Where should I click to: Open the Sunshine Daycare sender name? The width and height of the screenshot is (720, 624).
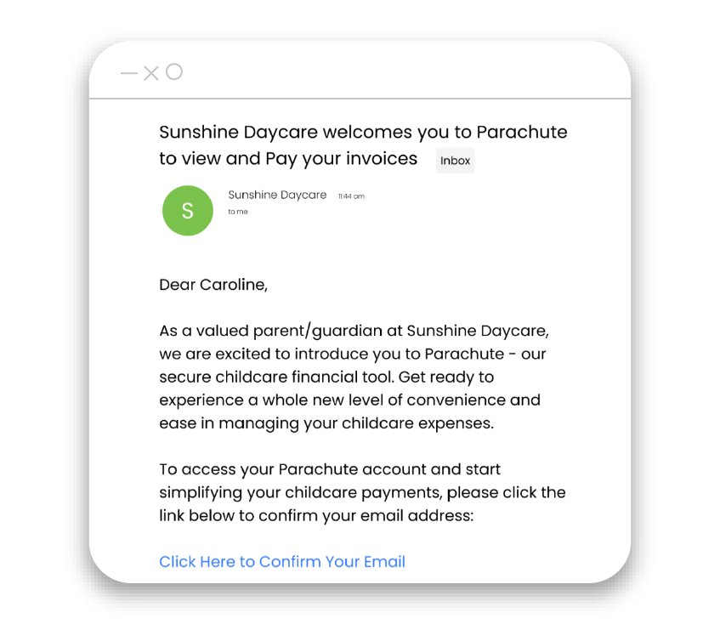pos(277,195)
